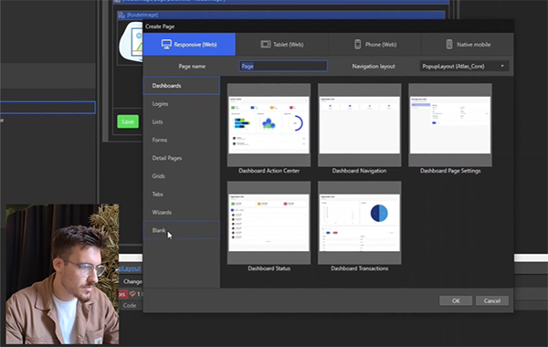The image size is (548, 347).
Task: Open the Lists template category
Action: (x=182, y=122)
